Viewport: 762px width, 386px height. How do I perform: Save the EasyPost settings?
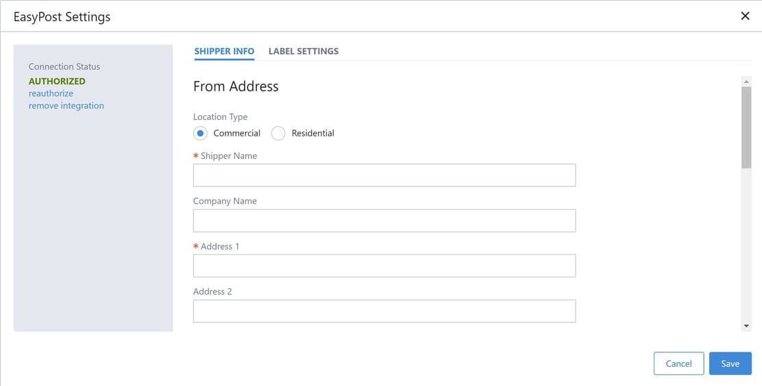[730, 363]
